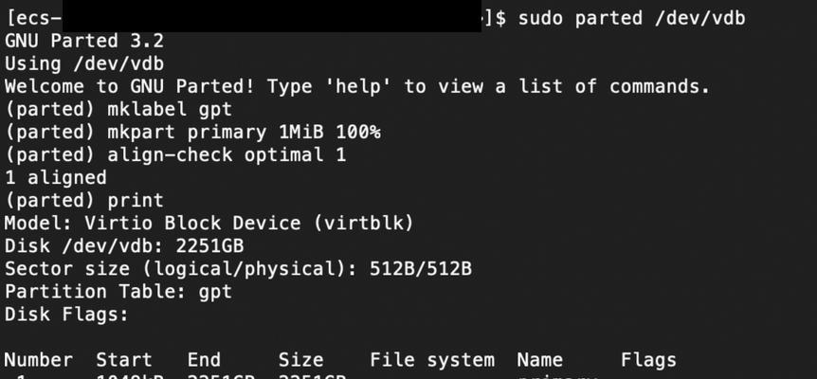This screenshot has width=817, height=379.
Task: Click the 'mklabel gpt' command line
Action: coord(118,109)
